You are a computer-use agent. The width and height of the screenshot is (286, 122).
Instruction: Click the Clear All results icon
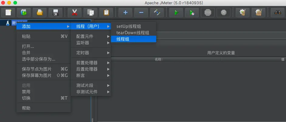(x=258, y=12)
